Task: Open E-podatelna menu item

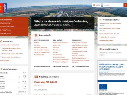Action: [x=5, y=30]
